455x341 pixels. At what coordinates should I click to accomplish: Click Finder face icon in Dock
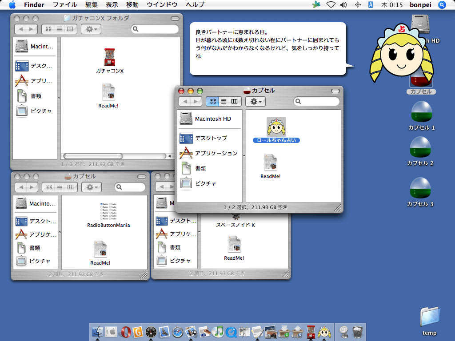pos(98,332)
